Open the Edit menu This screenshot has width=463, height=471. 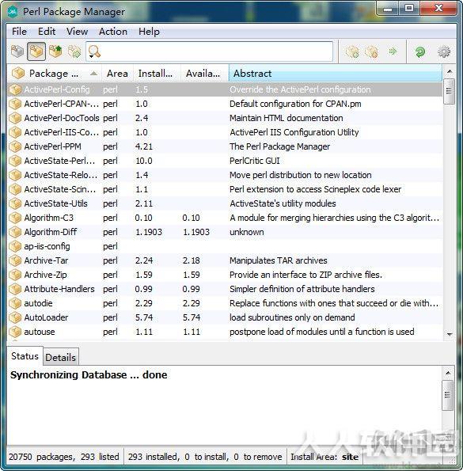click(x=47, y=32)
